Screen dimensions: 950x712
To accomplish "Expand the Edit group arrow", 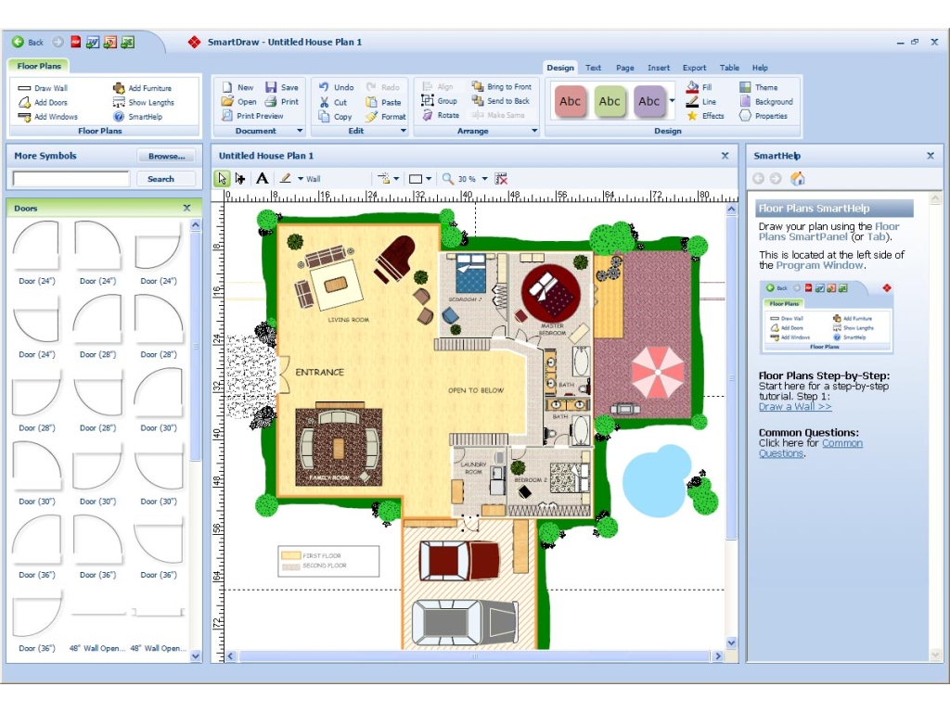I will pyautogui.click(x=404, y=131).
